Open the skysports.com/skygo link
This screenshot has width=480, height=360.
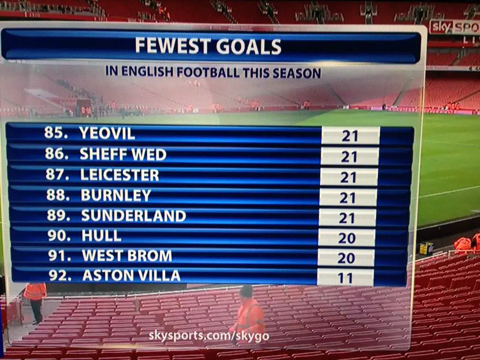[209, 336]
